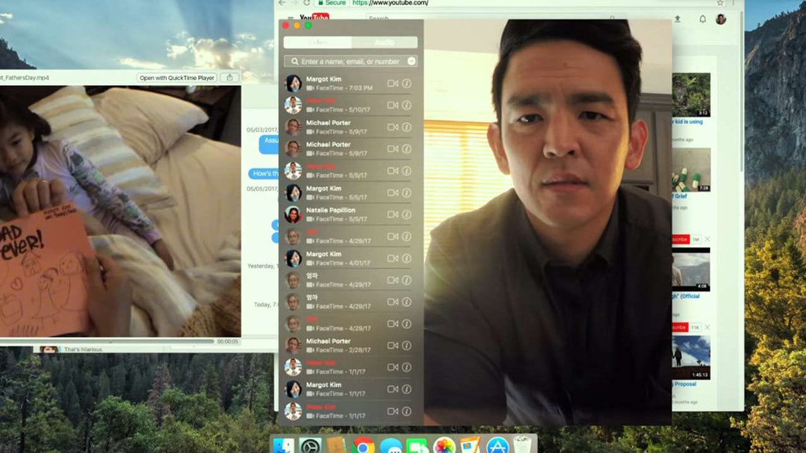Start video call from Margot Kim 7:03 PM entry
806x453 pixels.
(x=393, y=84)
